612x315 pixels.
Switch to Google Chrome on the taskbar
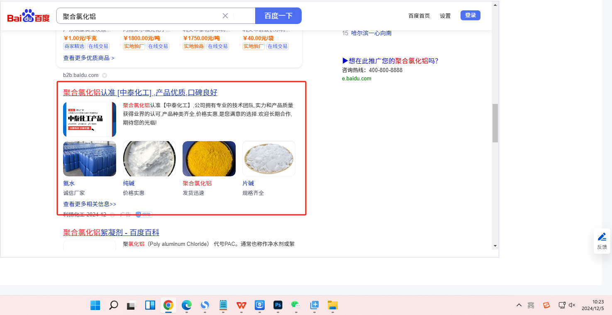coord(168,305)
